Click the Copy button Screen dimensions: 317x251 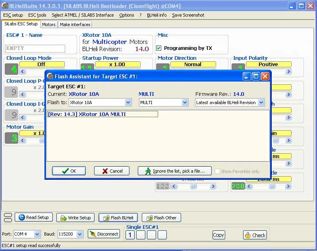click(x=218, y=235)
